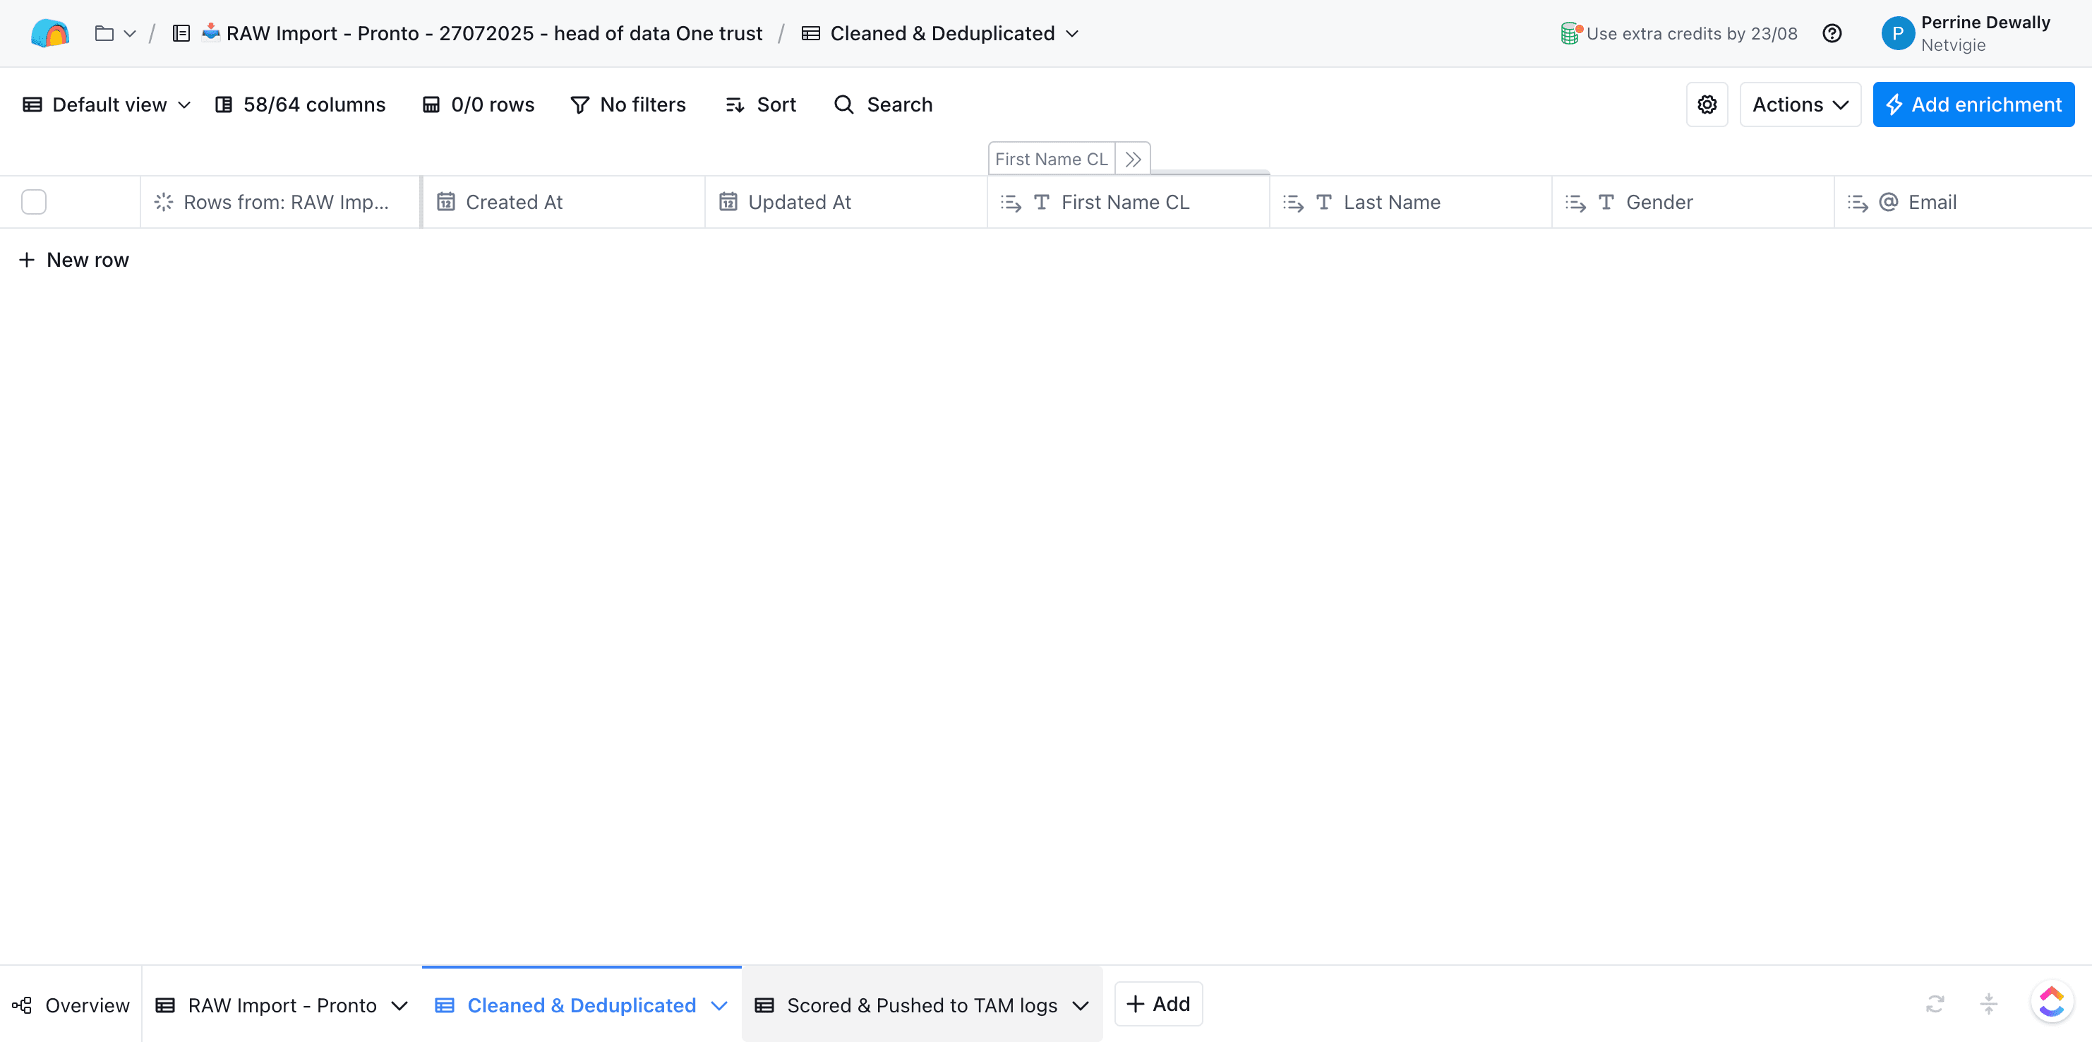The image size is (2092, 1042).
Task: Add a New row
Action: [x=74, y=260]
